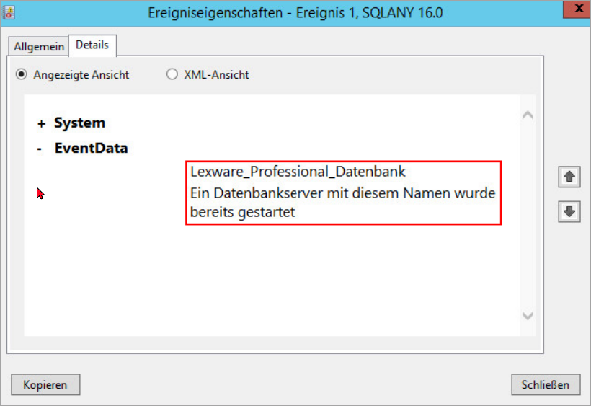
Task: Click the scrollbar down arrow in details pane
Action: pyautogui.click(x=528, y=316)
